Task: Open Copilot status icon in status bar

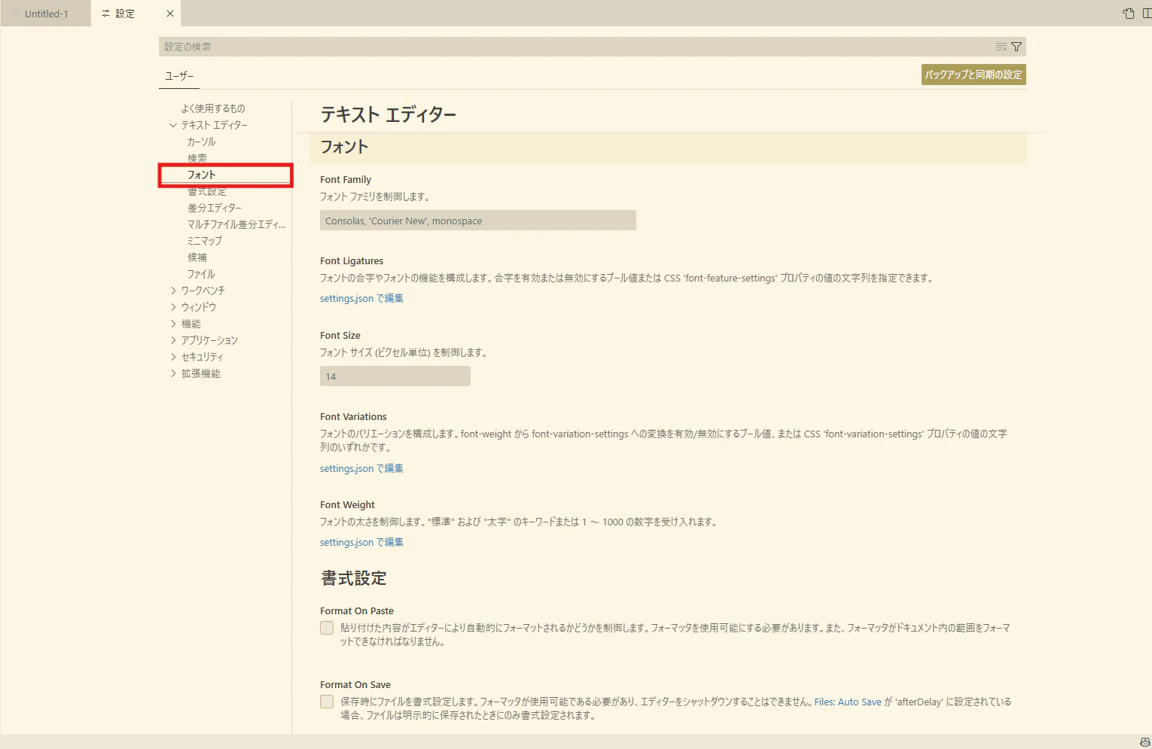Action: coord(1145,742)
